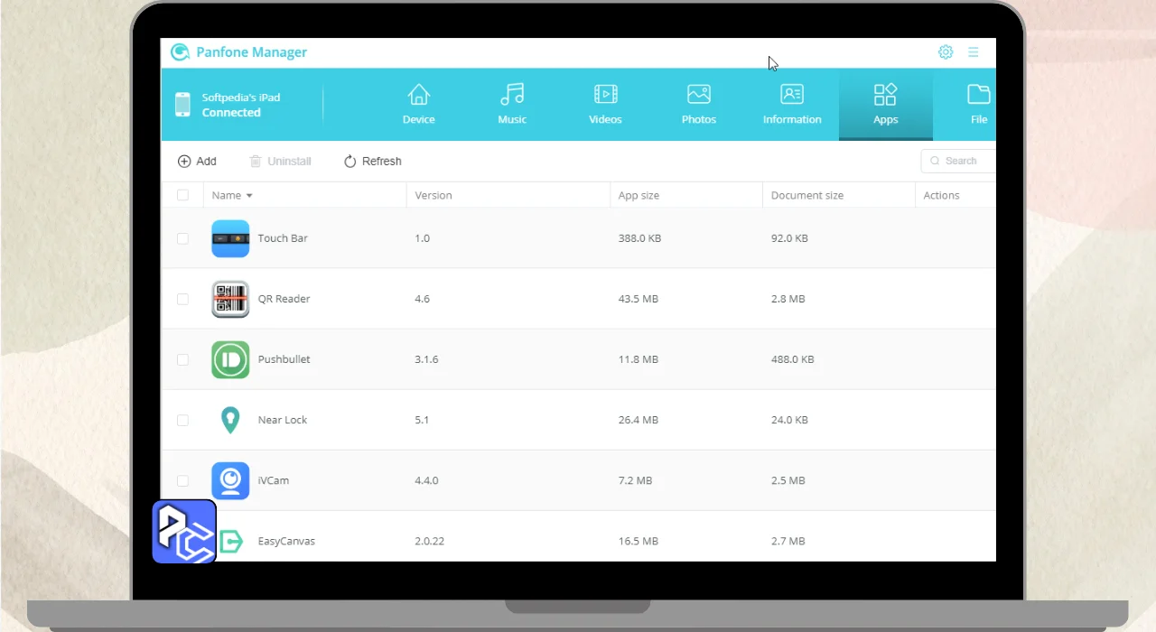Viewport: 1156px width, 632px height.
Task: Click the Panfone Manager logo icon
Action: tap(181, 52)
